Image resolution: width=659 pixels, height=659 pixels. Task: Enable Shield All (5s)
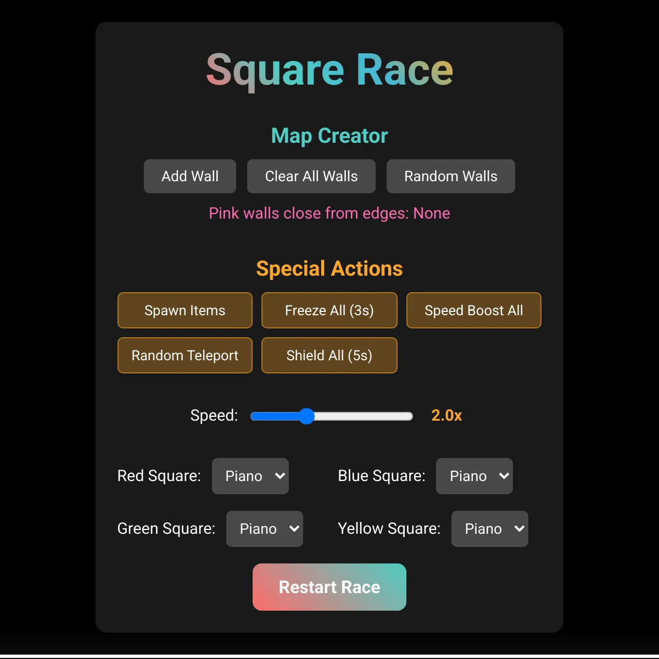(x=329, y=355)
